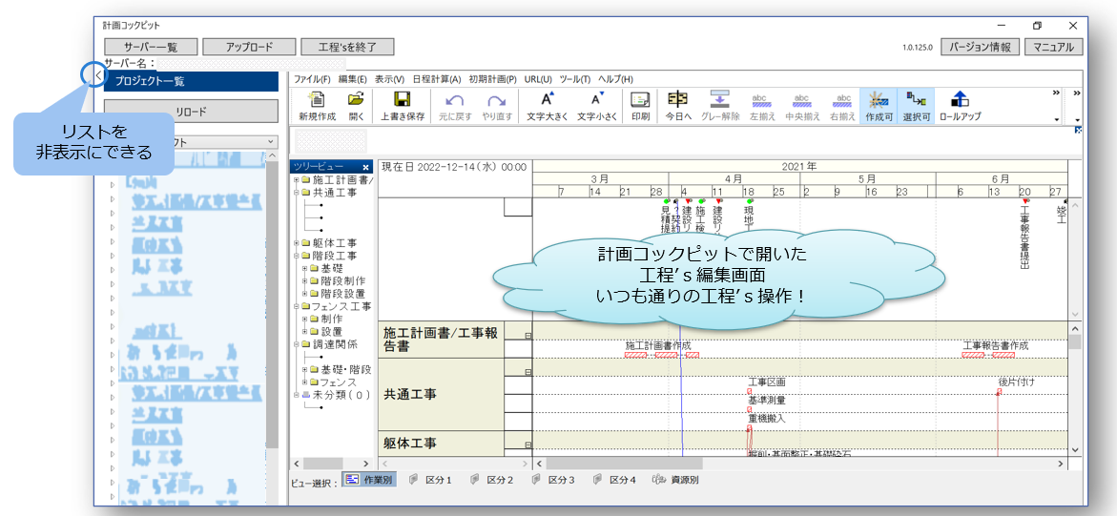Viewport: 1117px width, 516px height.
Task: Click the 工事報告書提出 milestone marker
Action: pyautogui.click(x=1025, y=201)
